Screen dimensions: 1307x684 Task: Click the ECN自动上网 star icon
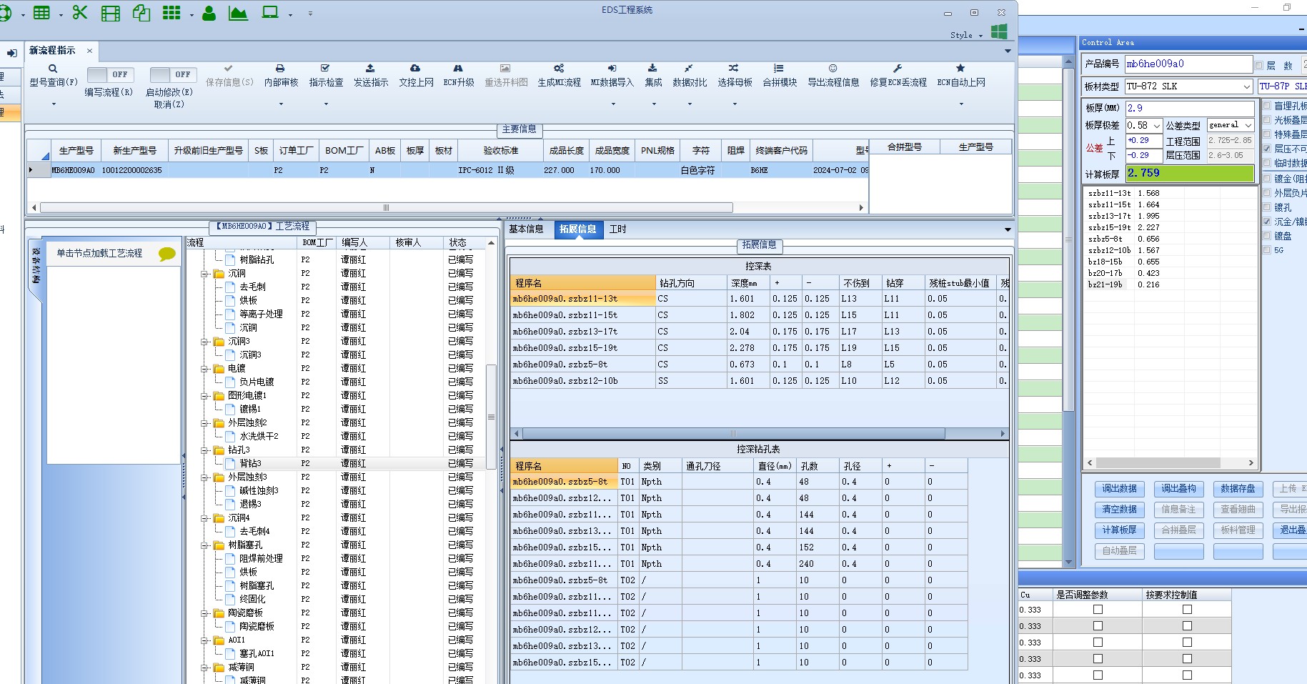click(x=960, y=69)
